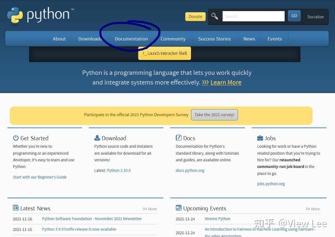This screenshot has height=237, width=335.
Task: Take the 2021 Python Developers survey
Action: click(x=214, y=114)
